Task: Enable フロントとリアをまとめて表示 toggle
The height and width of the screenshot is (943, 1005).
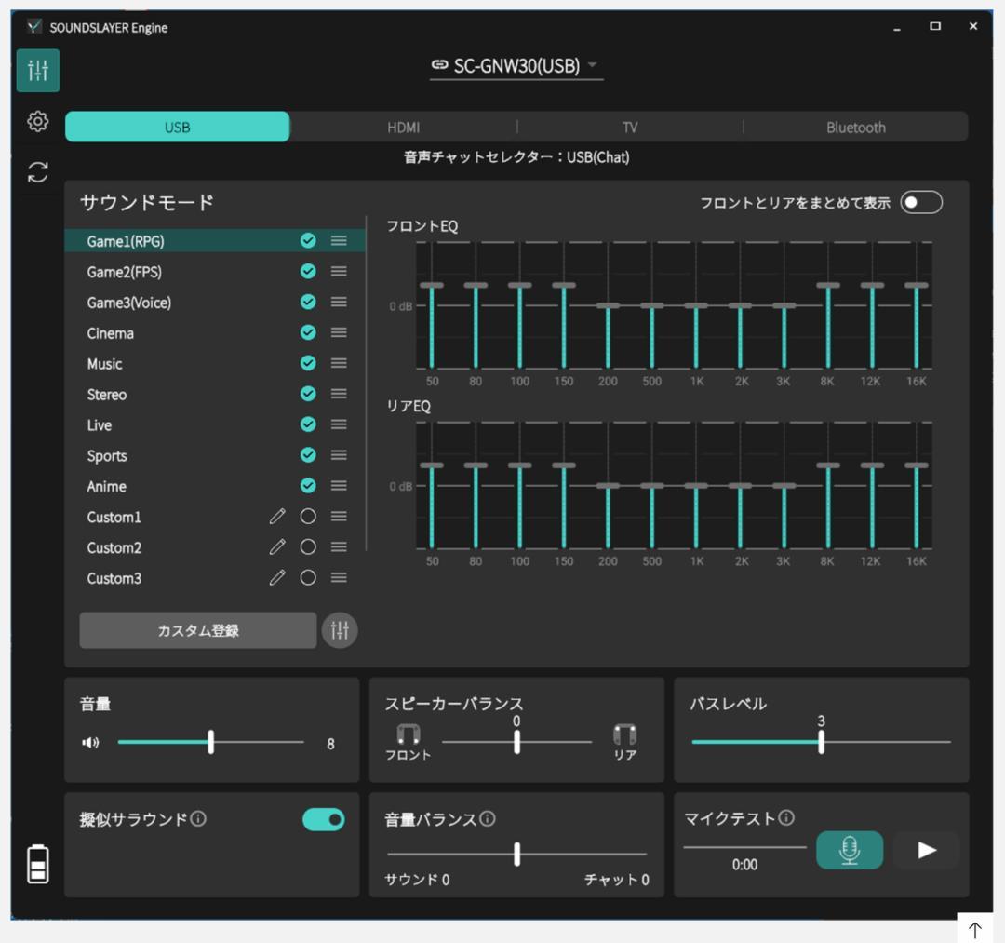Action: [919, 201]
